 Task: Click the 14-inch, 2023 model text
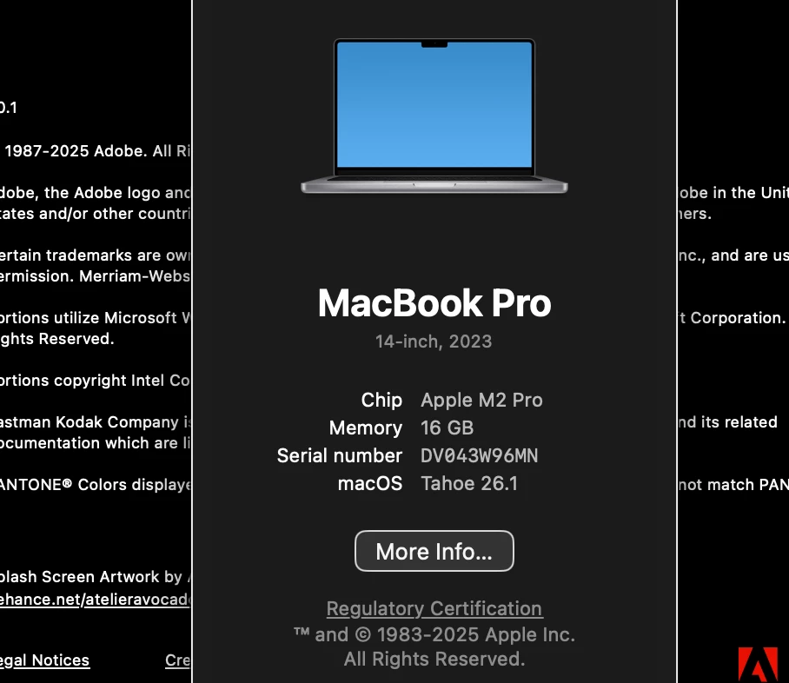[x=434, y=341]
